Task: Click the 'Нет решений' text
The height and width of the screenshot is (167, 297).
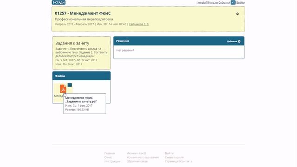Action: (x=125, y=50)
